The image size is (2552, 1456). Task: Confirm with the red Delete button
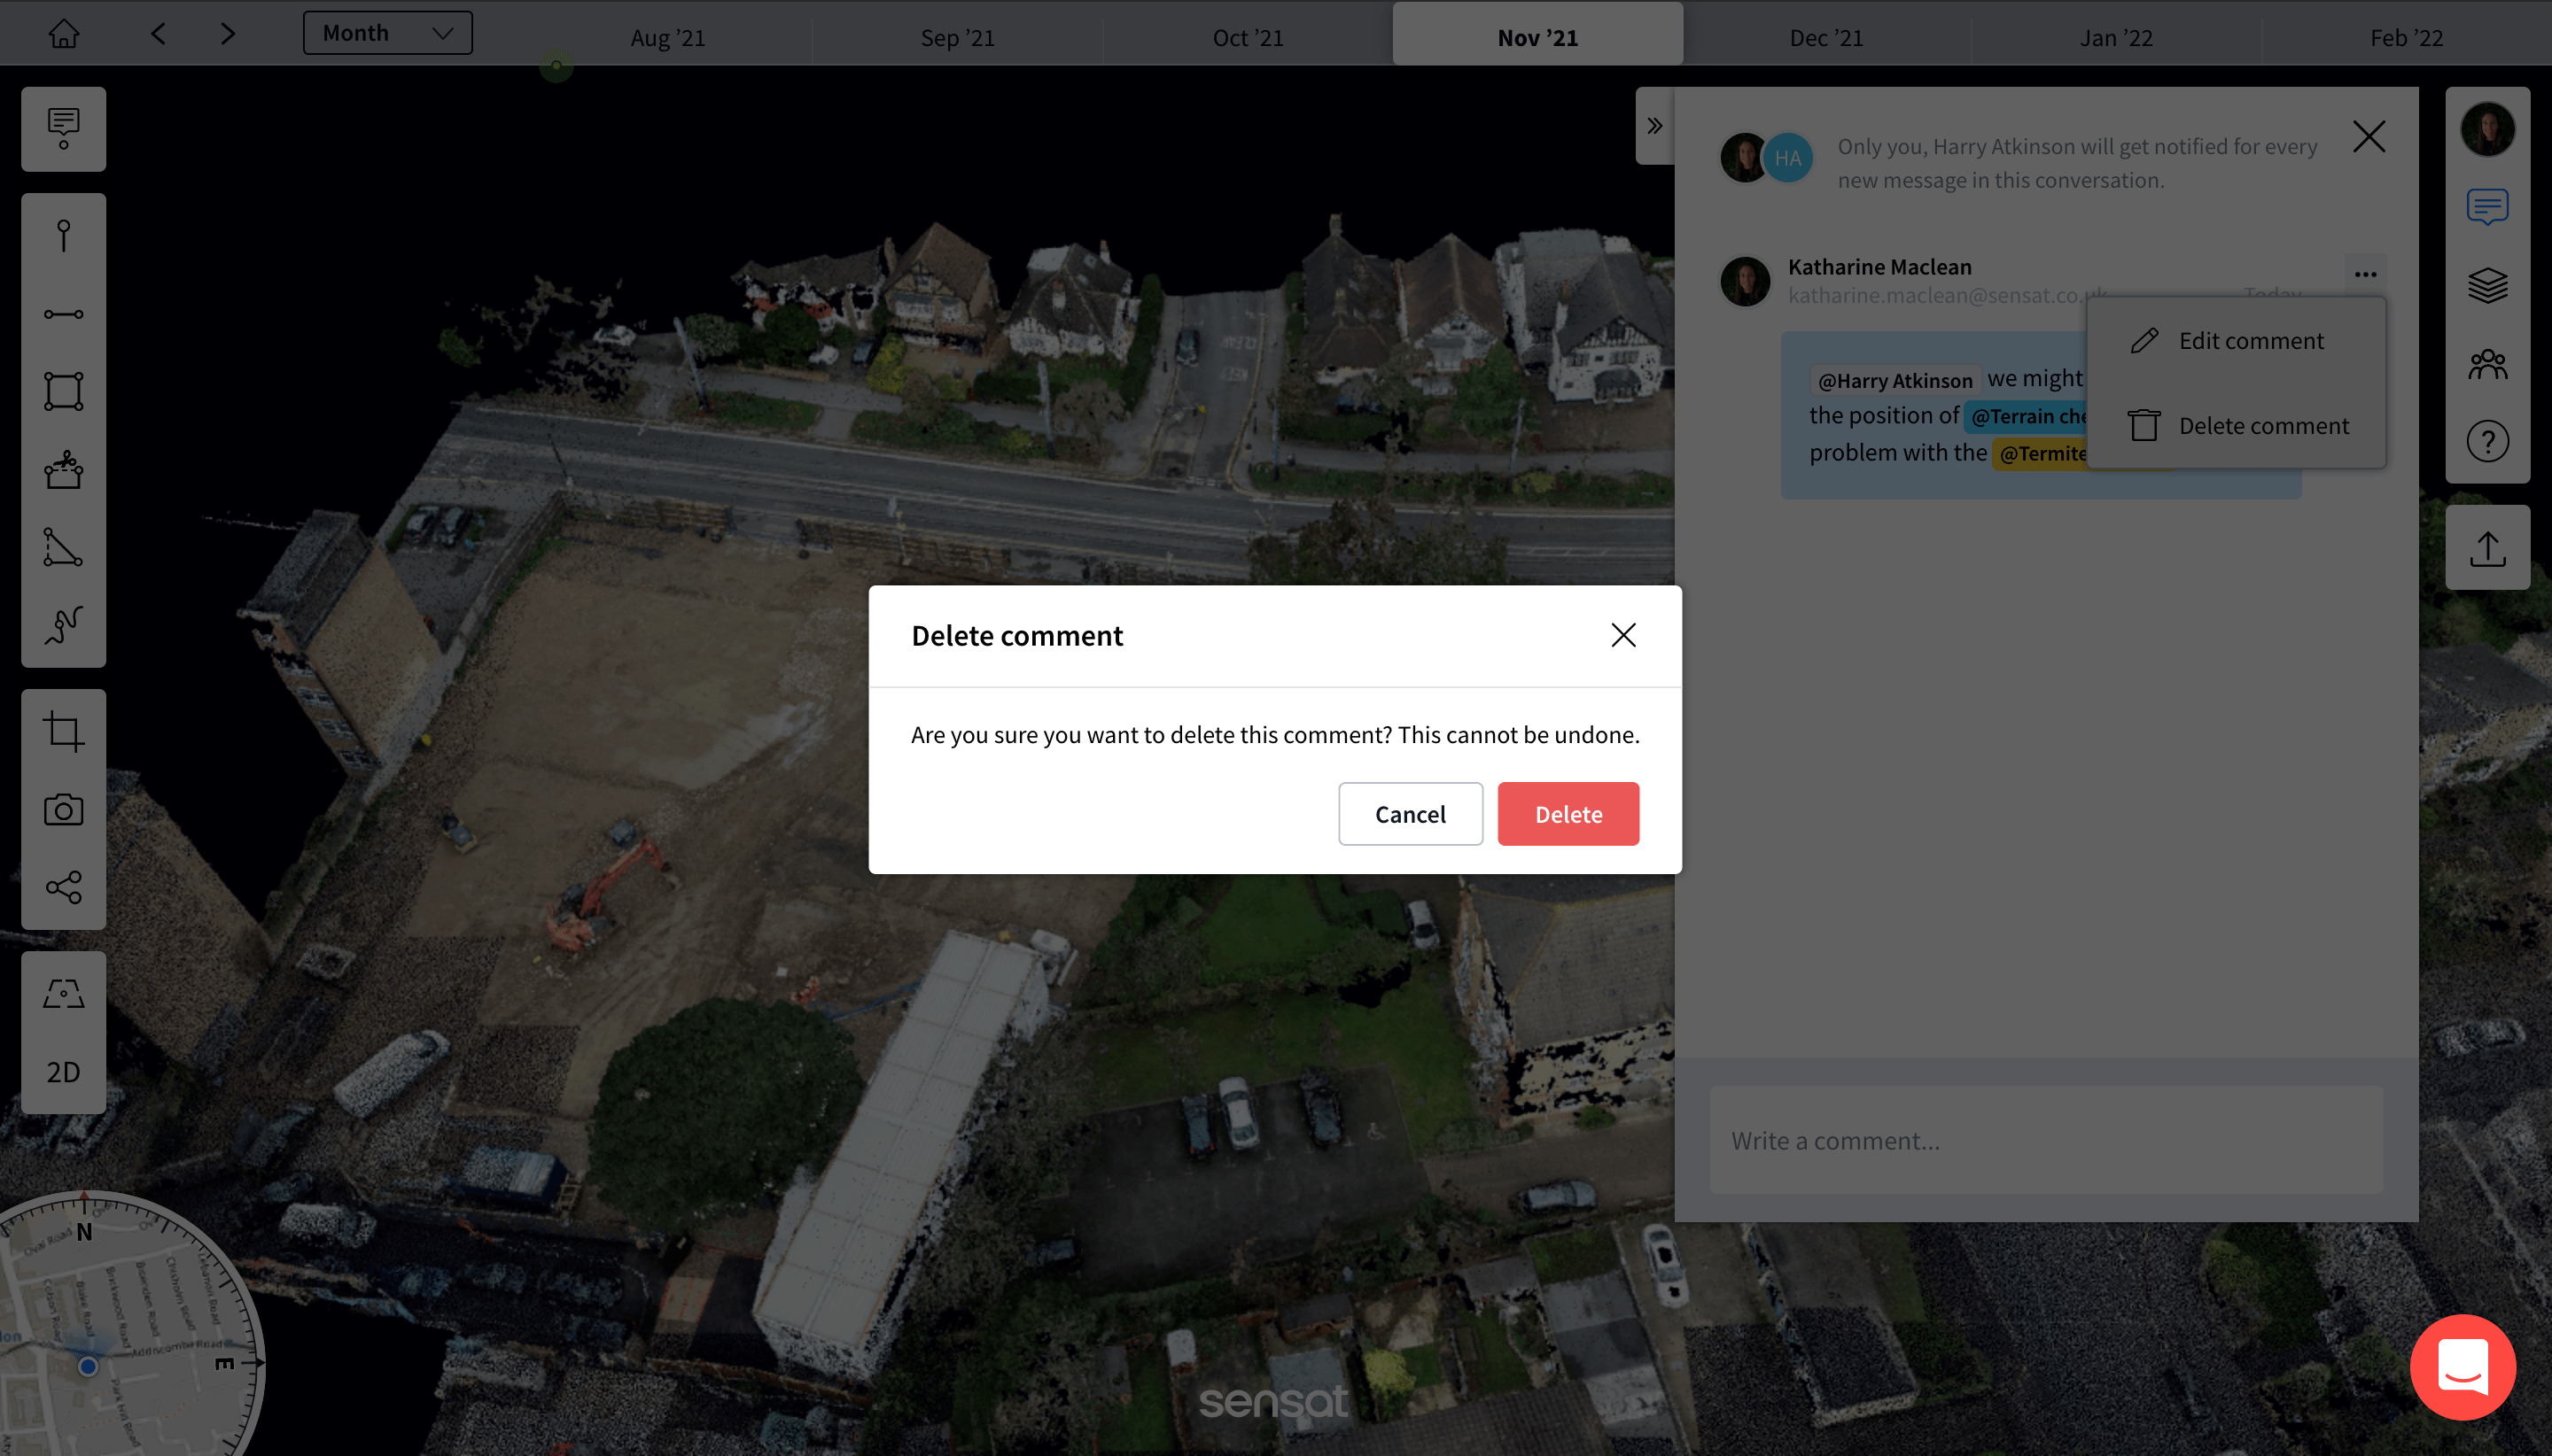pyautogui.click(x=1568, y=814)
